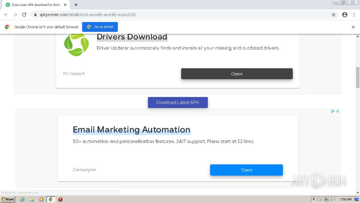Click the red stop-sign taskbar icon
Screen dimensions: 360x203
60,199
